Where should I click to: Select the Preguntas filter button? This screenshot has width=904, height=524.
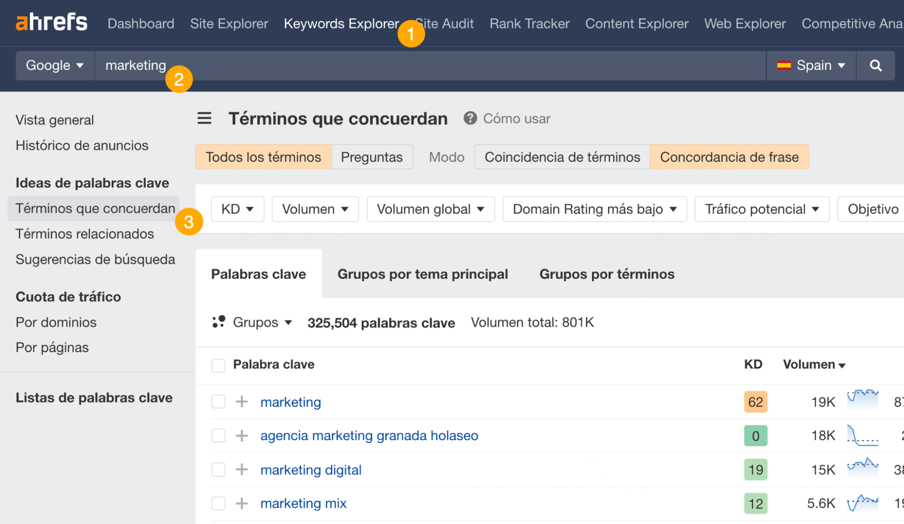(371, 157)
